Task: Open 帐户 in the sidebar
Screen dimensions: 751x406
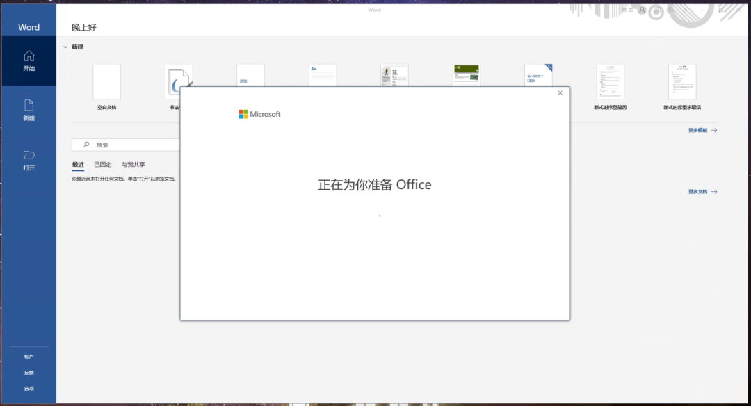Action: (29, 357)
